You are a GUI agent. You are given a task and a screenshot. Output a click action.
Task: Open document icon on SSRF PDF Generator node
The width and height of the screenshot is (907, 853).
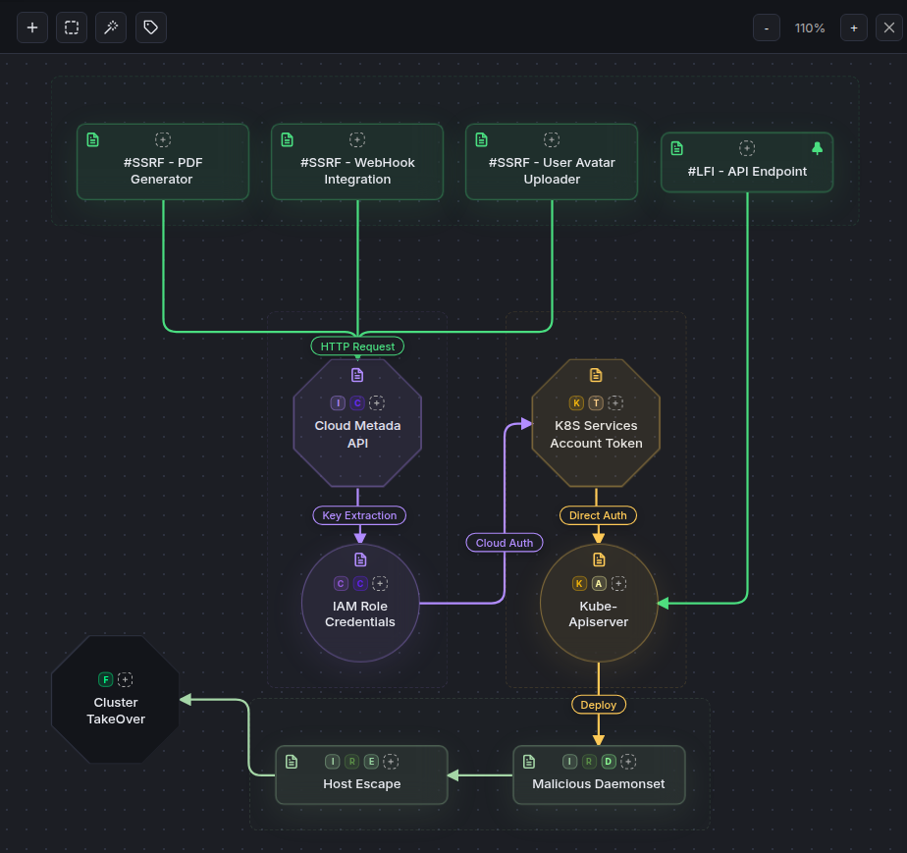click(x=92, y=139)
